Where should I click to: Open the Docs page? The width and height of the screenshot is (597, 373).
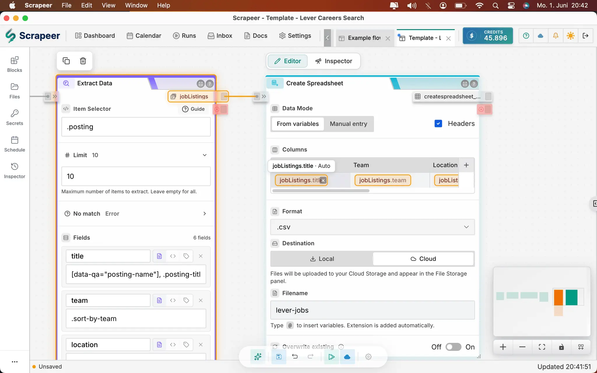click(256, 36)
